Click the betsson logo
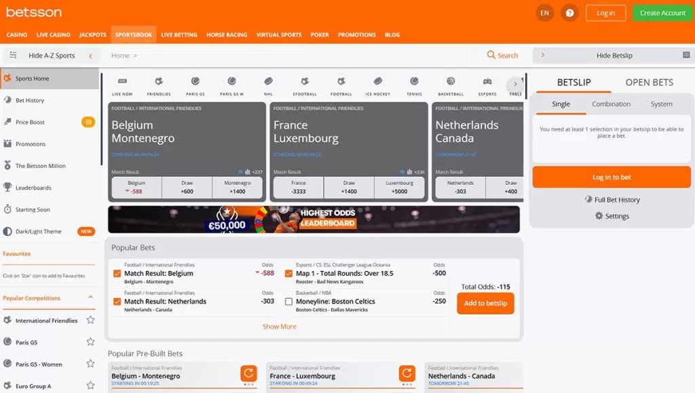695x393 pixels. coord(34,12)
